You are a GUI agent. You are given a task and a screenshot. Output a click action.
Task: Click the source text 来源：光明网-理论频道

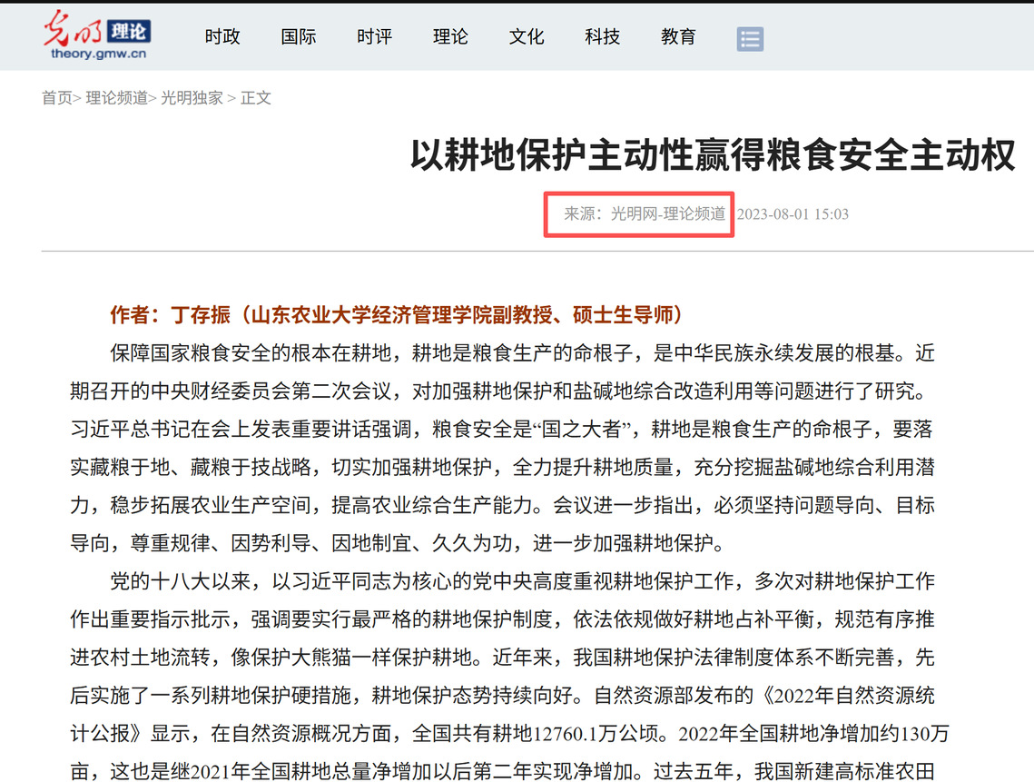click(645, 213)
